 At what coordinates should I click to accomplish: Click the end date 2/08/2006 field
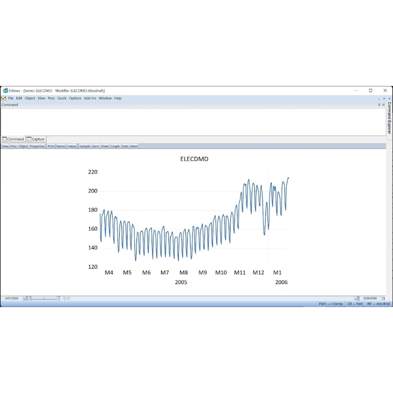[370, 298]
